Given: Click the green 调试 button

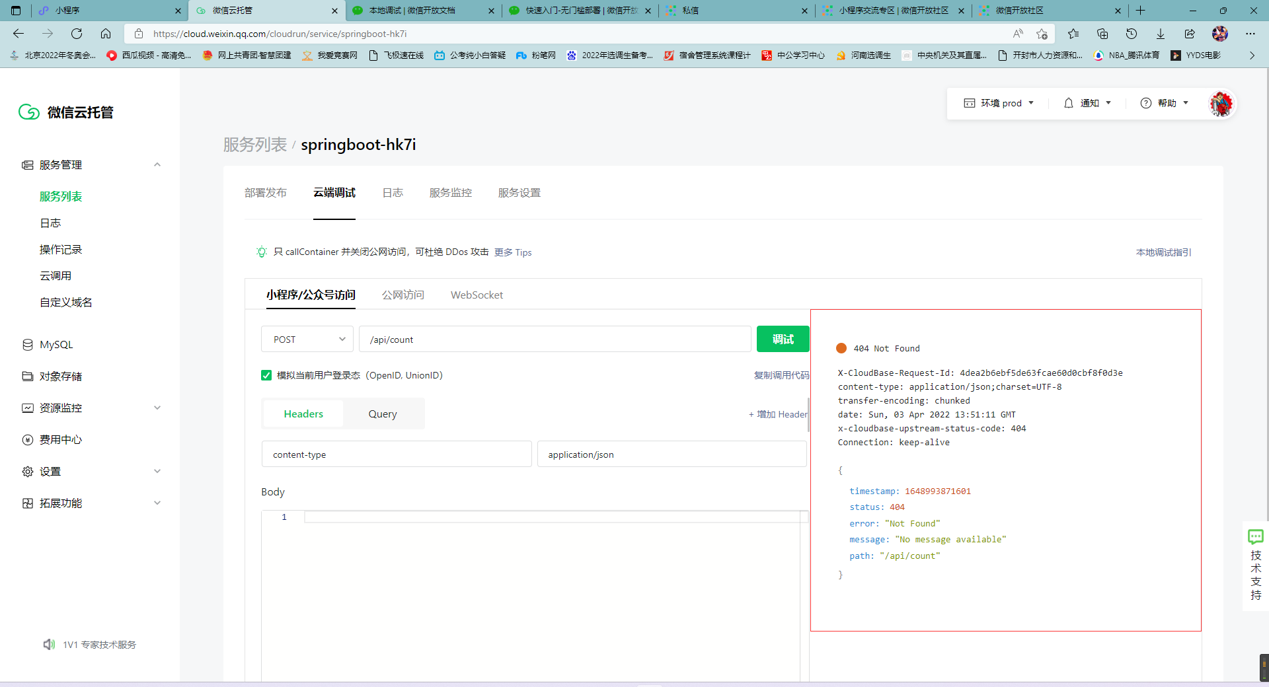Looking at the screenshot, I should tap(783, 339).
